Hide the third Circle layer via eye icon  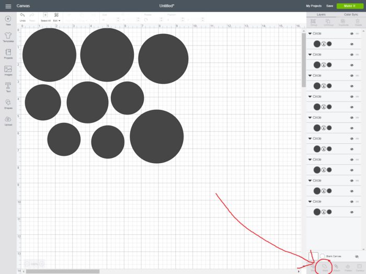(352, 76)
